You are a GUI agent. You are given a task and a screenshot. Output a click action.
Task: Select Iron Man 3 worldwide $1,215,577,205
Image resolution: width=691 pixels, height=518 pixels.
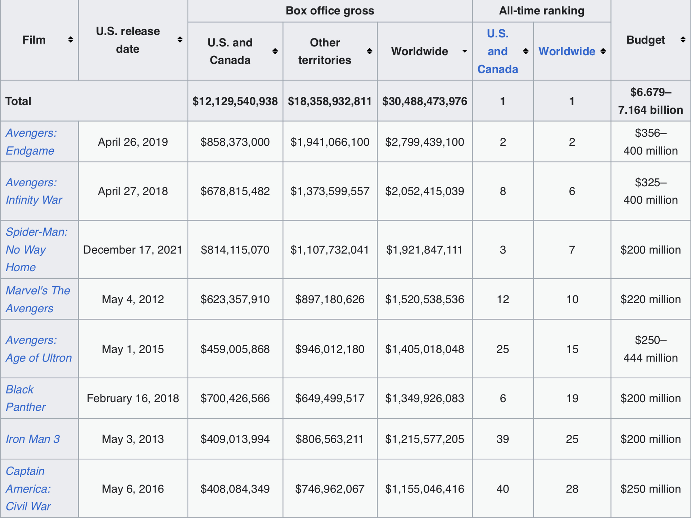pyautogui.click(x=425, y=439)
